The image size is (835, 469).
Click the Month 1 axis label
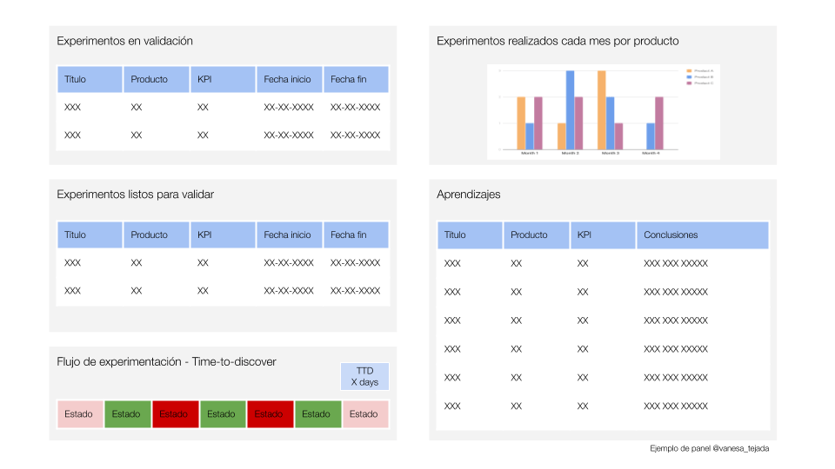529,153
